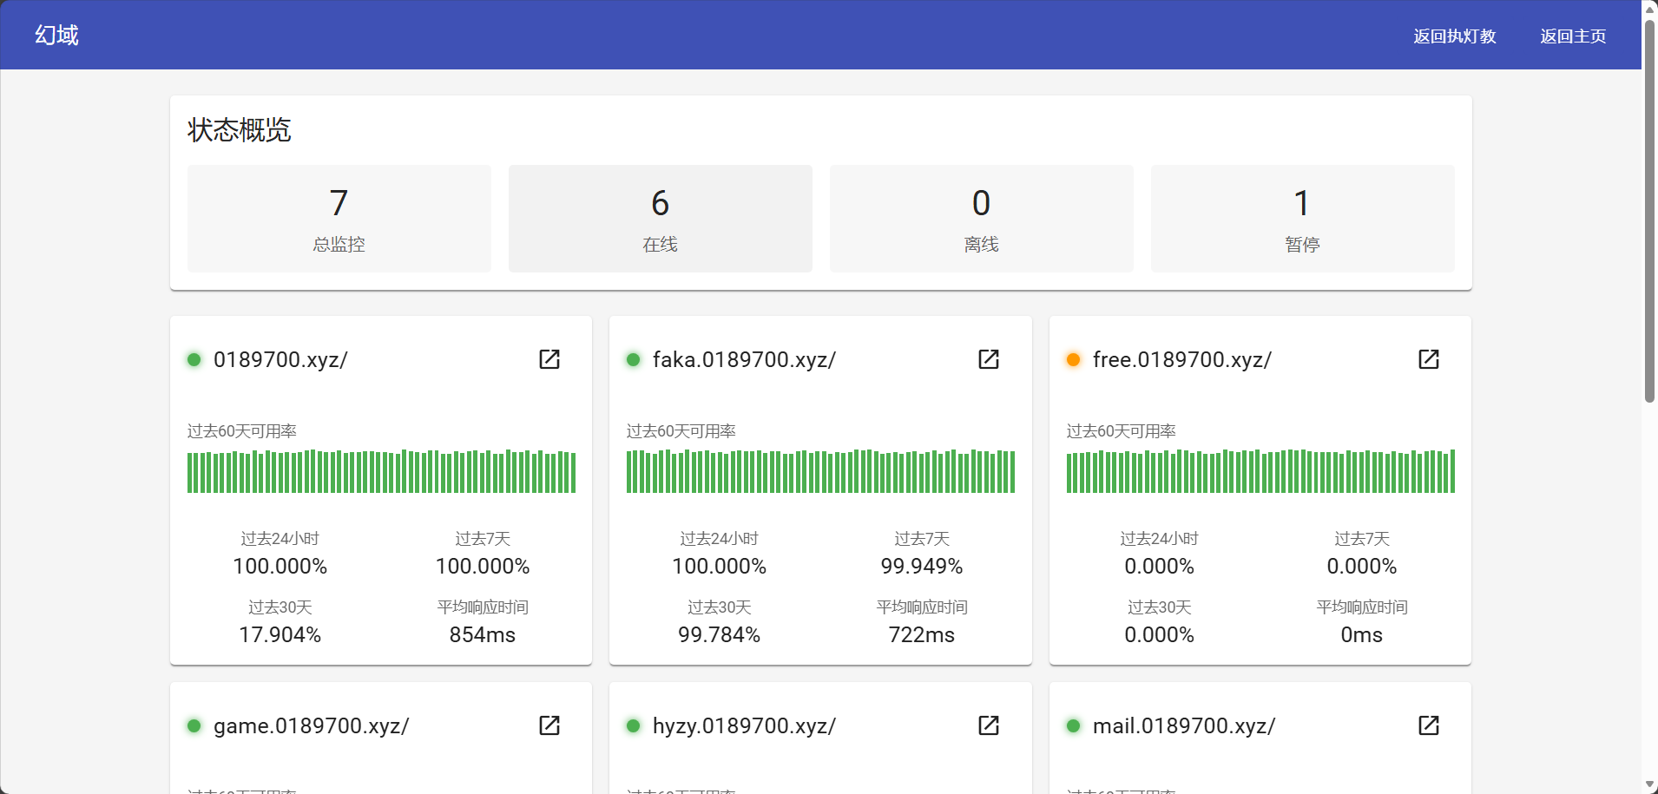Image resolution: width=1658 pixels, height=794 pixels.
Task: Open external link icon for faka.0189700.xyz/
Action: (x=989, y=359)
